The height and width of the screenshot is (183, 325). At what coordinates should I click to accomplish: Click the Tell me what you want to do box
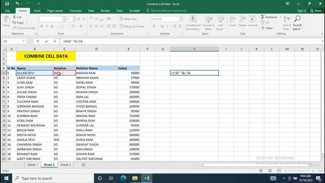tap(168, 11)
